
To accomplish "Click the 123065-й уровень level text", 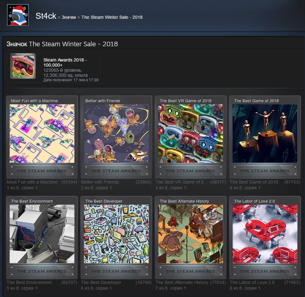I will (62, 70).
